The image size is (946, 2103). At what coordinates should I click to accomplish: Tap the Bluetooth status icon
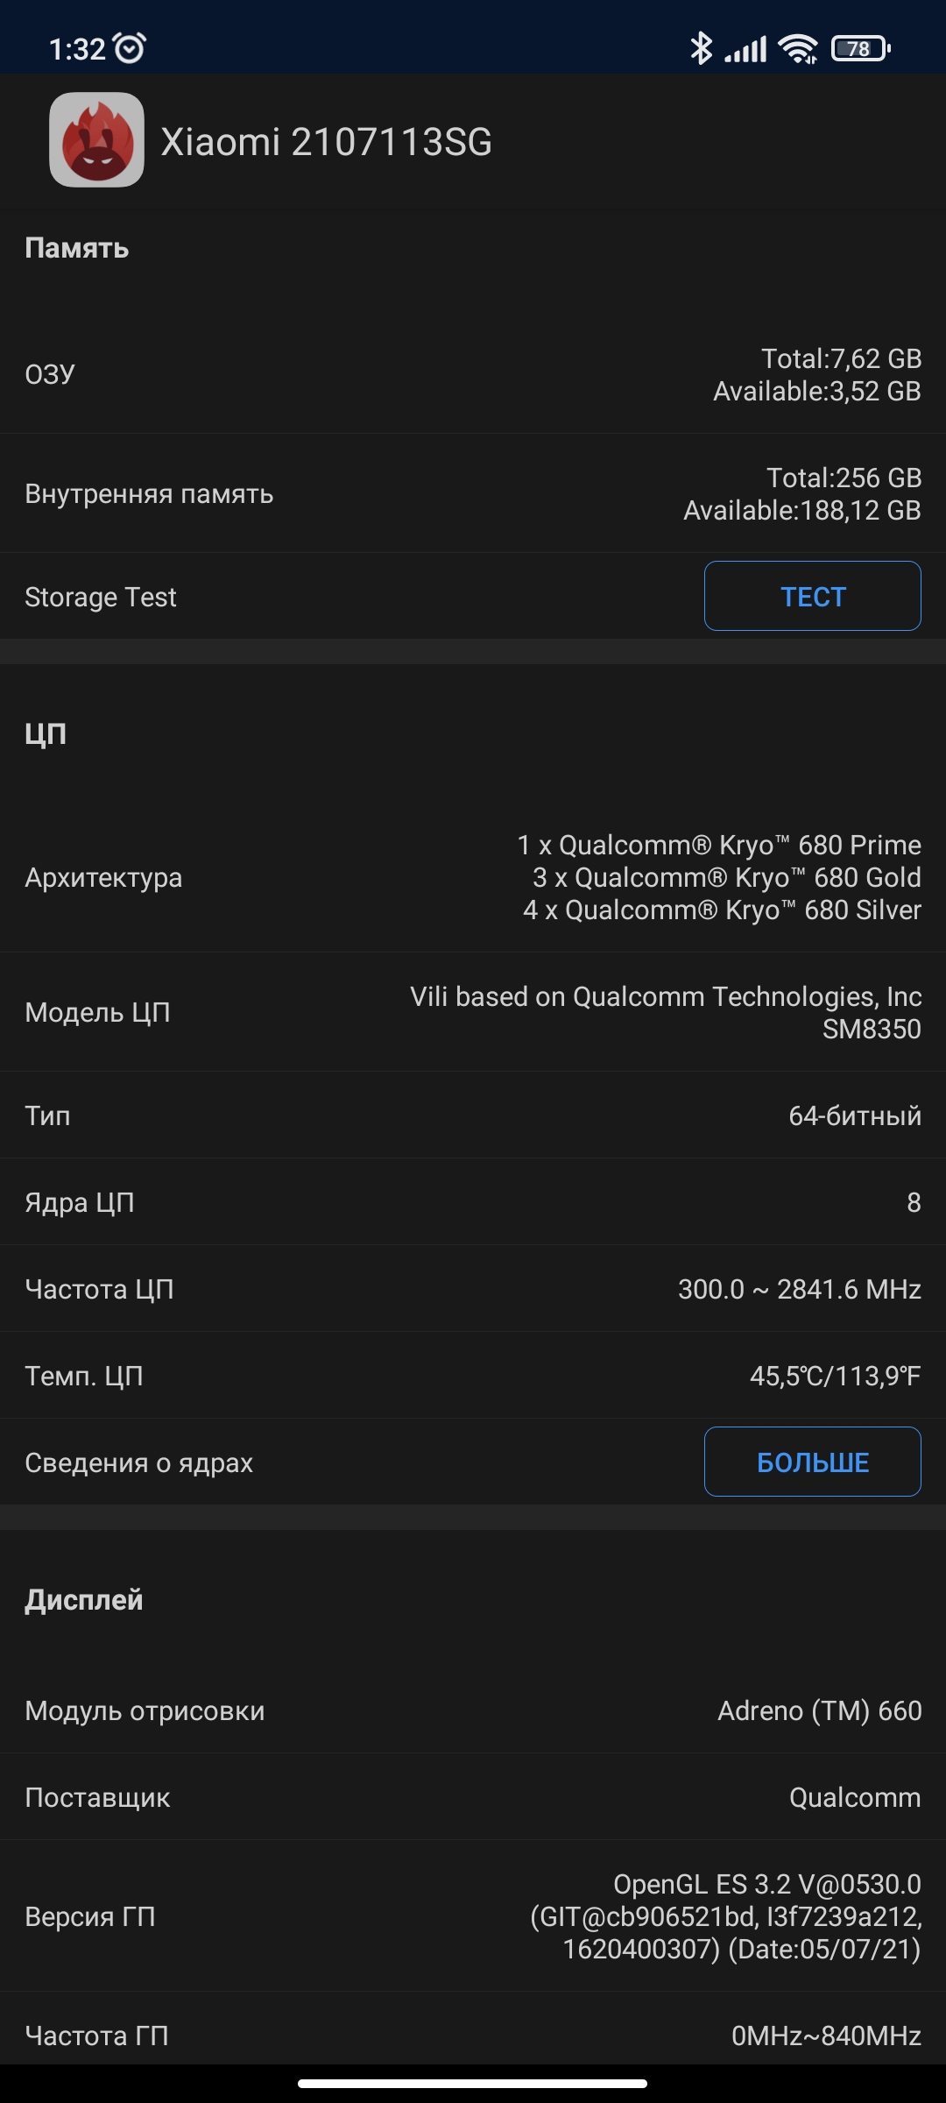pyautogui.click(x=701, y=48)
